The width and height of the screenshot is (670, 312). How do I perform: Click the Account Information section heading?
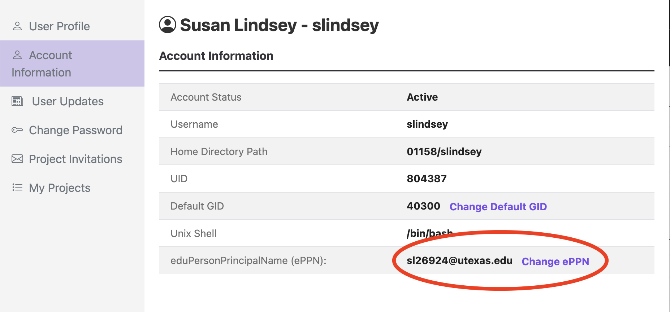pyautogui.click(x=216, y=56)
